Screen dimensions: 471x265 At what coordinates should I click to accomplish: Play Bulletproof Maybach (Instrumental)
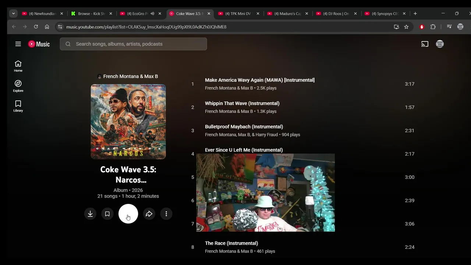tap(244, 127)
